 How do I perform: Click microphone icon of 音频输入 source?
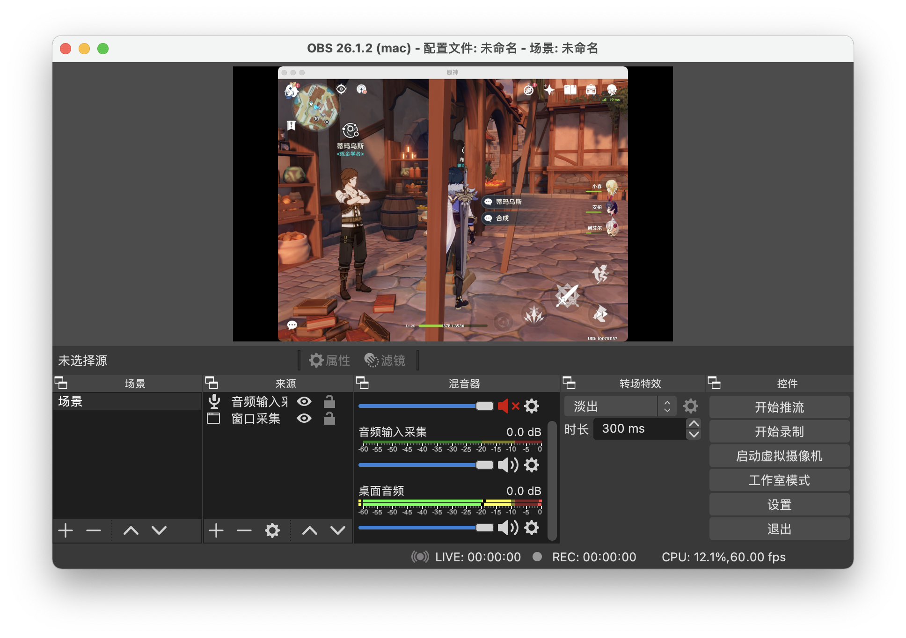click(214, 401)
